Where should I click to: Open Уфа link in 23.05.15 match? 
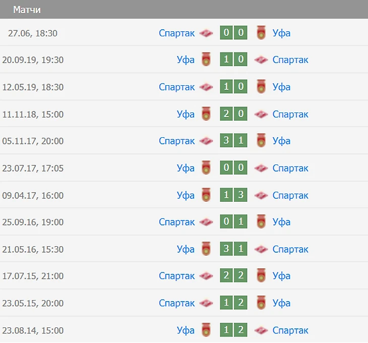(x=281, y=304)
